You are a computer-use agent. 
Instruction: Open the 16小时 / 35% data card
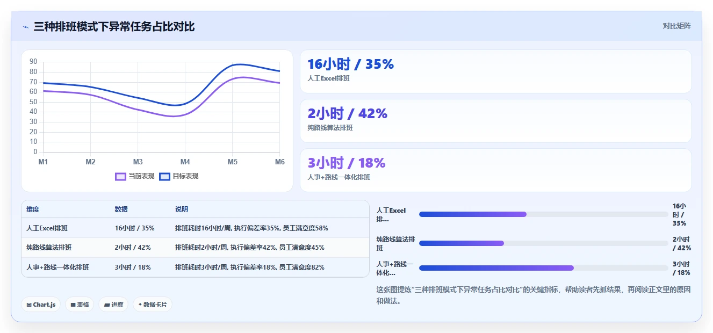pyautogui.click(x=495, y=71)
